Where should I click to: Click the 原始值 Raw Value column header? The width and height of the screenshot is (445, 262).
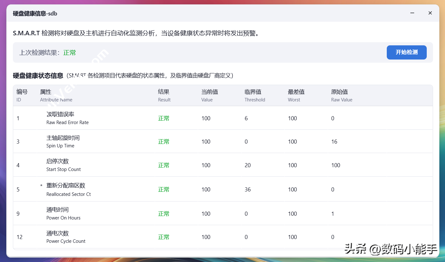341,95
